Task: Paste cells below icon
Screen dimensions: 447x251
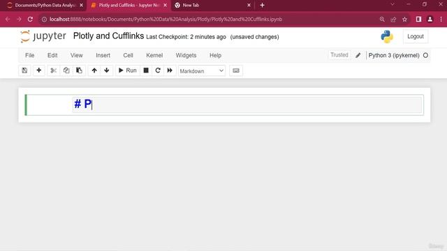Action: tap(79, 70)
